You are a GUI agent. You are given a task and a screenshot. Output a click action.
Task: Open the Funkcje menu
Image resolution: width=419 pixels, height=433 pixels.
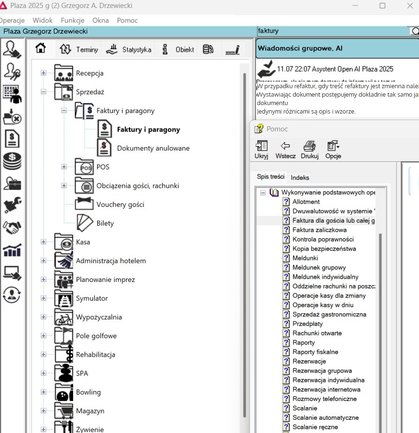point(72,20)
